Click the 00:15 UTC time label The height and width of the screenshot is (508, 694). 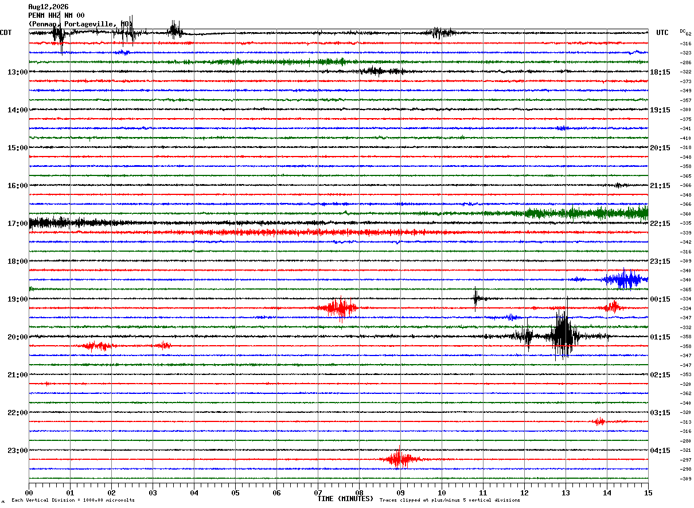click(660, 299)
